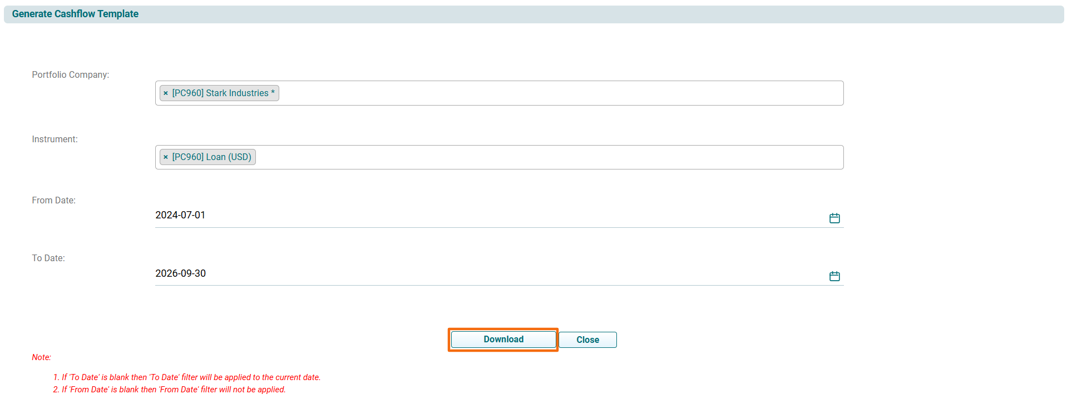Expand the Portfolio Company selection box

click(556, 93)
